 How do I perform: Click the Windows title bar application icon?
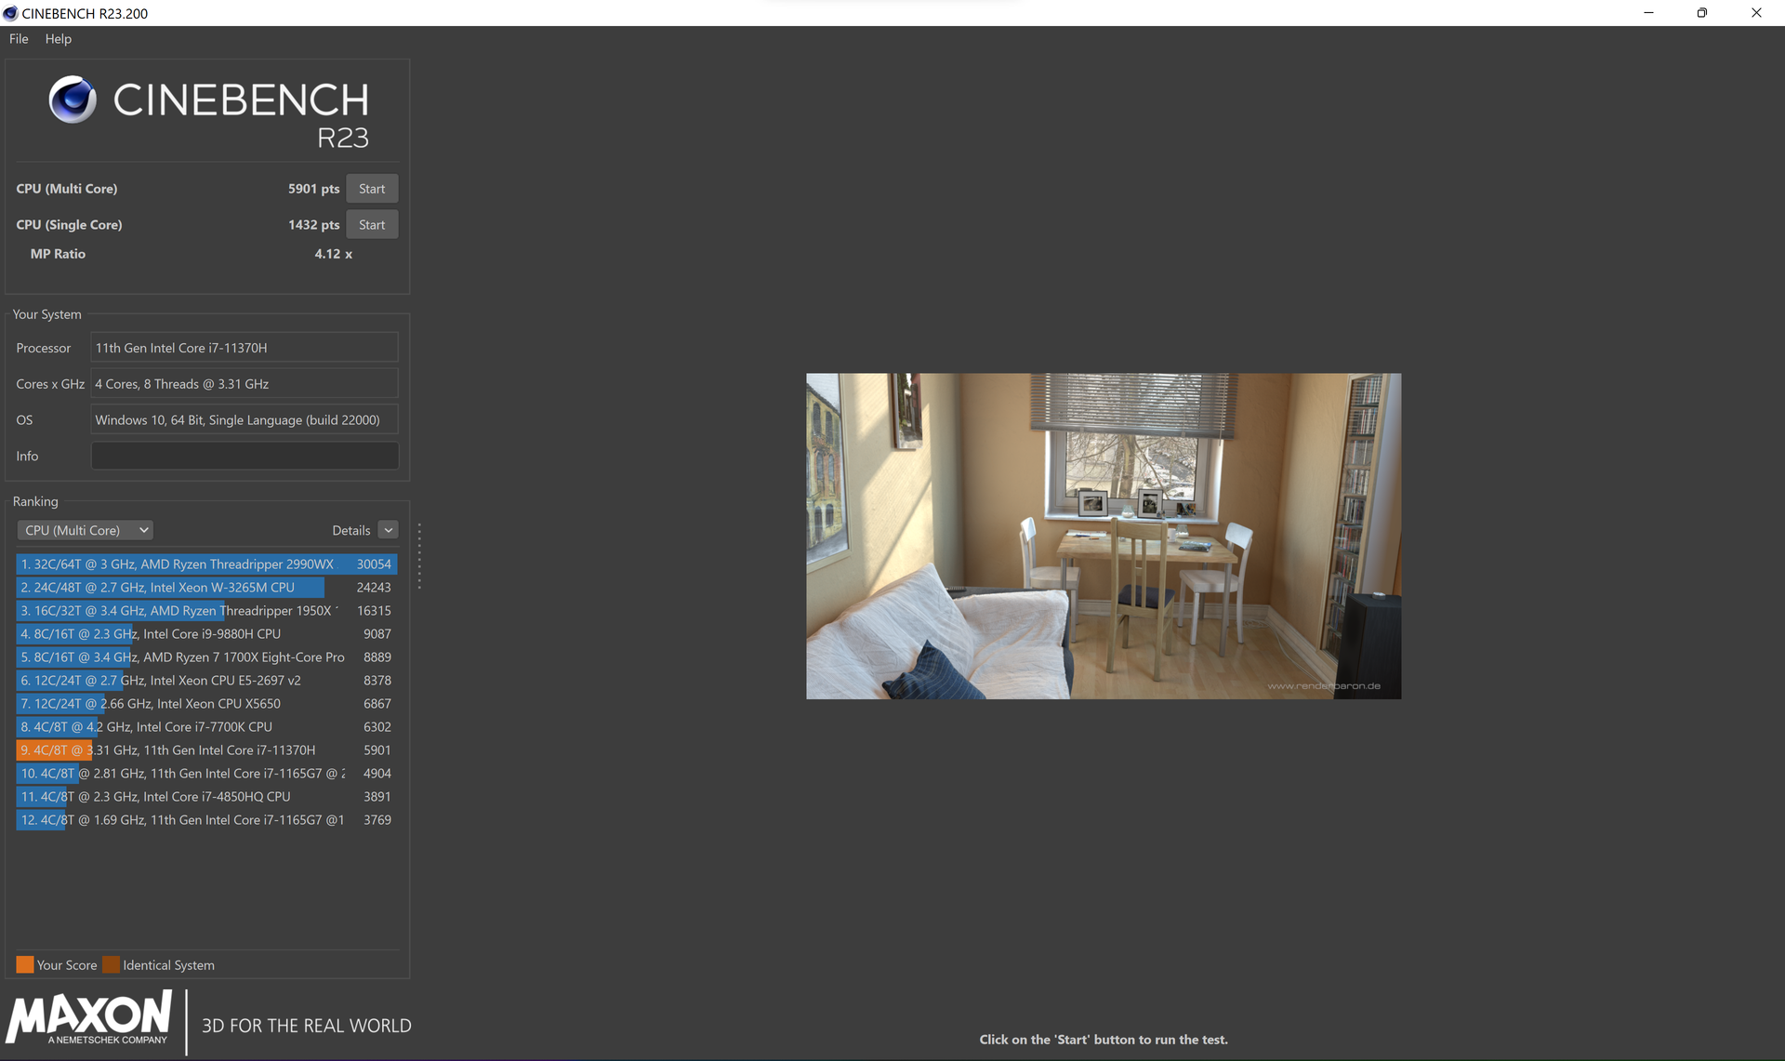13,13
